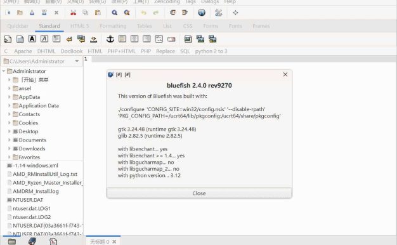Viewport: 397px width, 245px height.
Task: Insert Image icon in Standard toolbar
Action: (188, 39)
